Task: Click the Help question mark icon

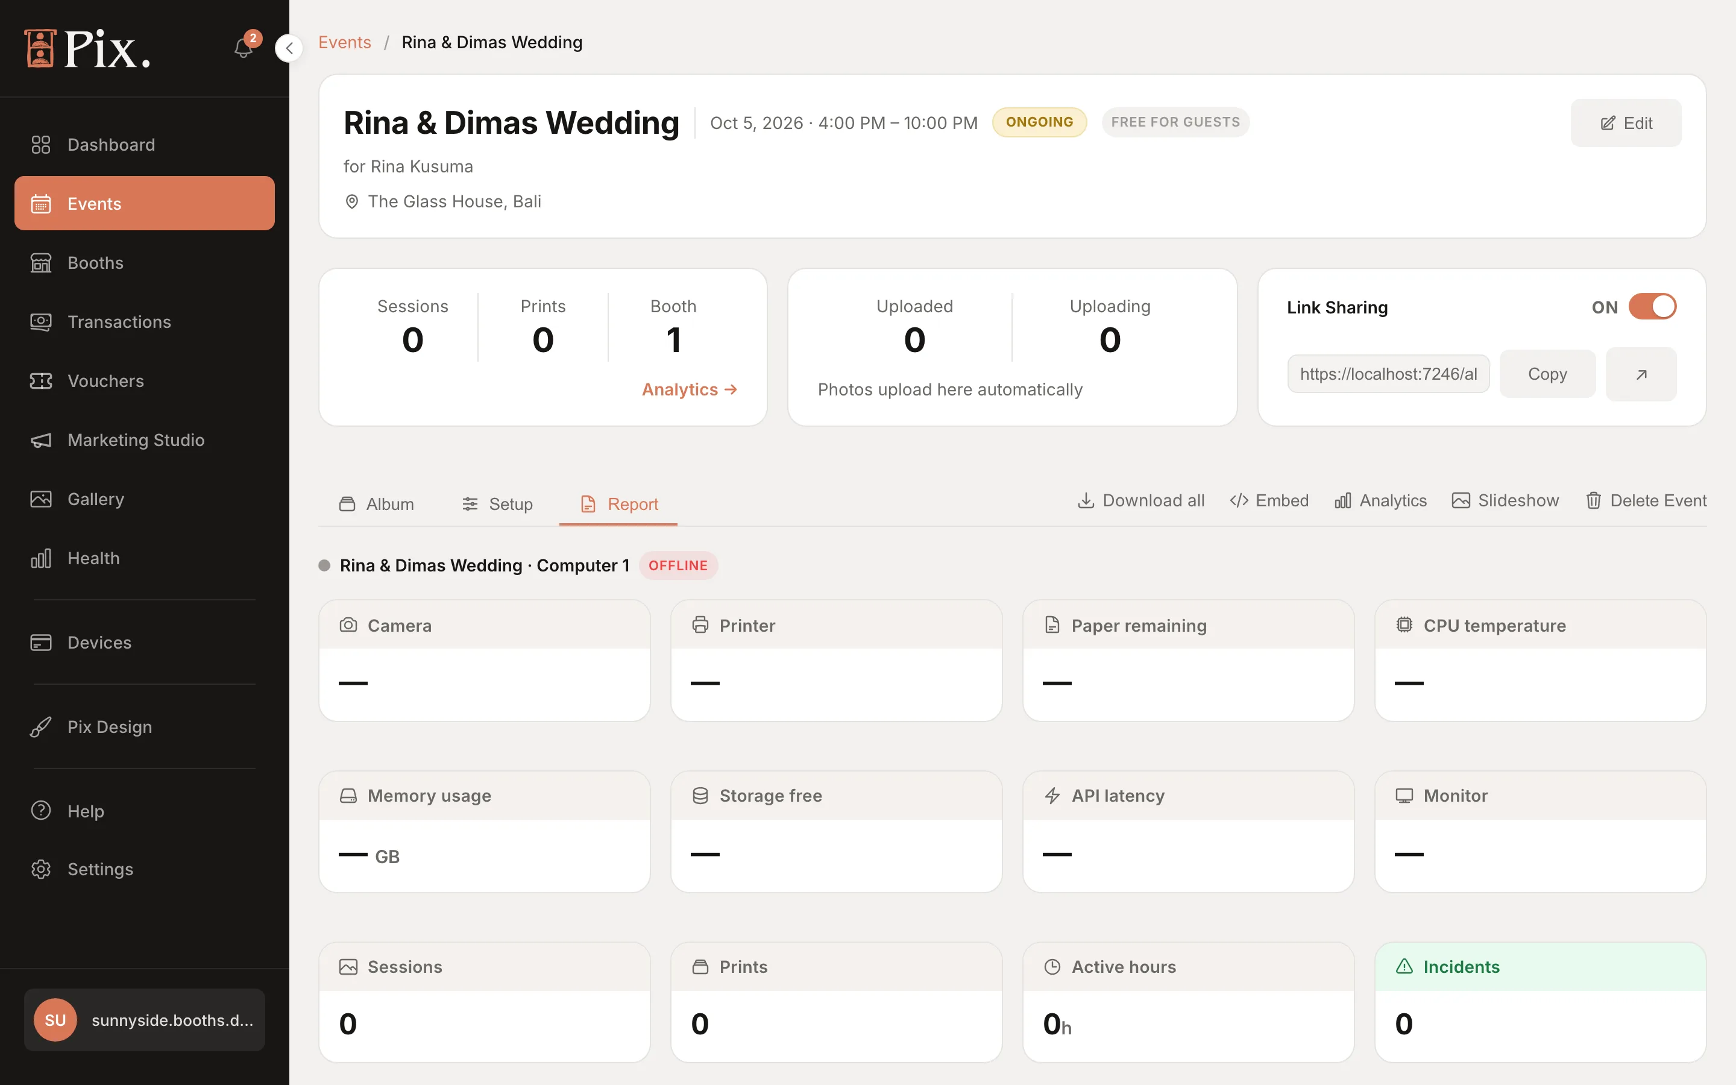Action: click(41, 811)
